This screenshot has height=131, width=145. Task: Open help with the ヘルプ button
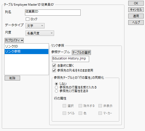click(136, 22)
